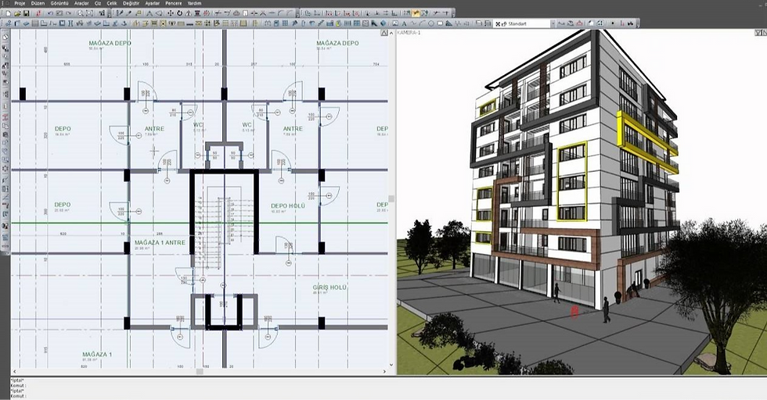
Task: Select the Rectangle drawing tool
Action: click(440, 23)
